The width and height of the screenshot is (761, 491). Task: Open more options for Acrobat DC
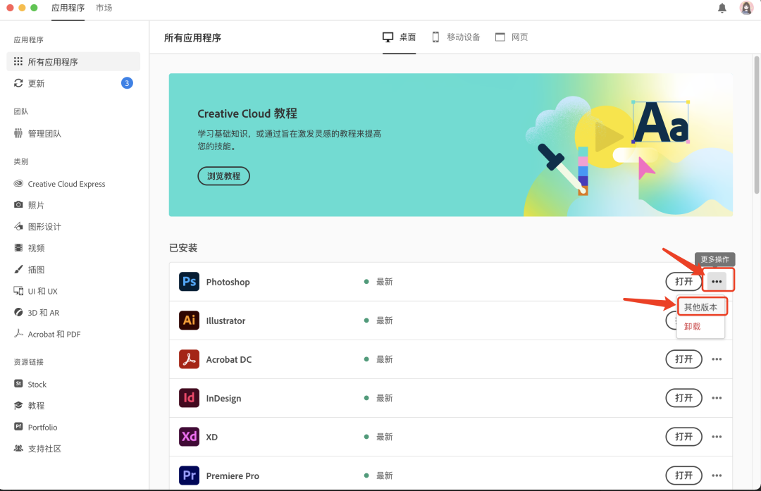(717, 359)
